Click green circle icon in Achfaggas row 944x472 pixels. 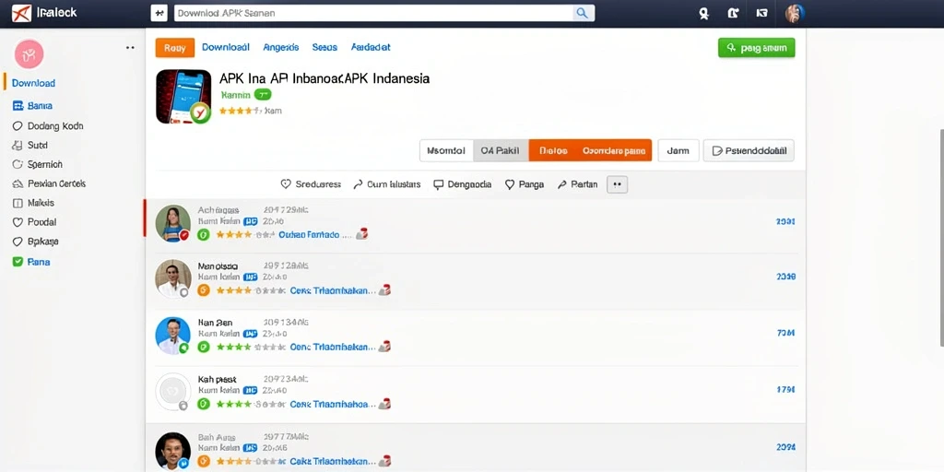tap(204, 234)
